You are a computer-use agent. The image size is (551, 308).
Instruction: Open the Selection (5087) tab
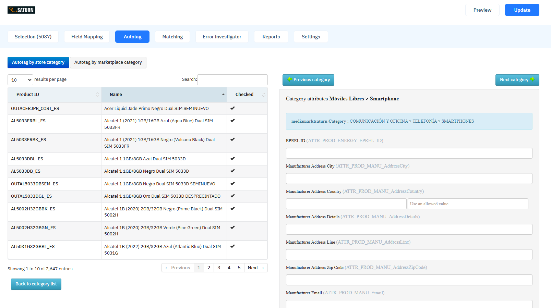click(33, 37)
